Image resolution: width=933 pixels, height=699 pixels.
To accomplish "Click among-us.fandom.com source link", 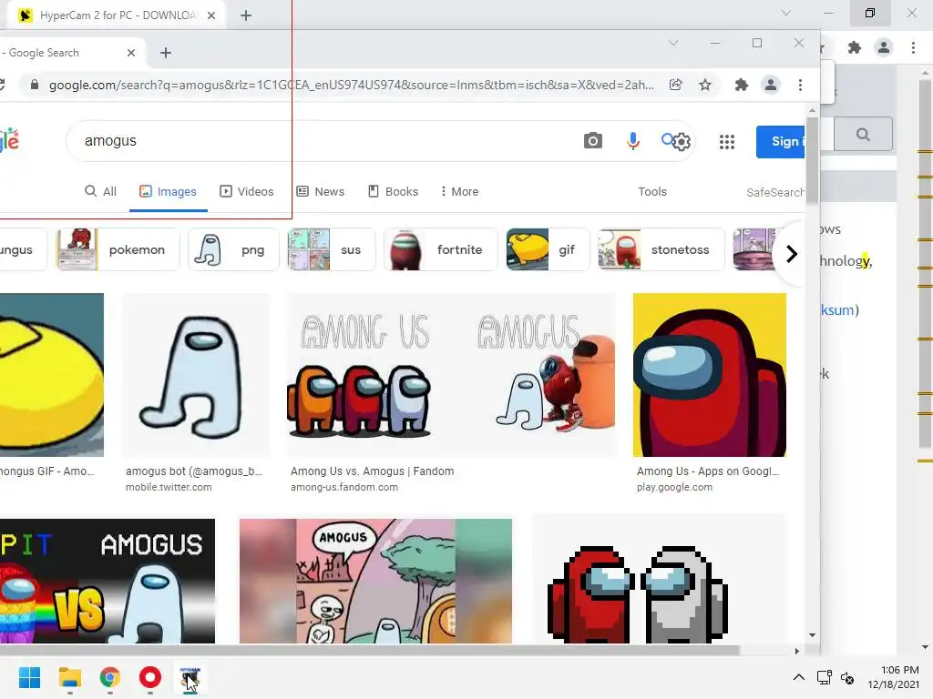I will pos(344,487).
